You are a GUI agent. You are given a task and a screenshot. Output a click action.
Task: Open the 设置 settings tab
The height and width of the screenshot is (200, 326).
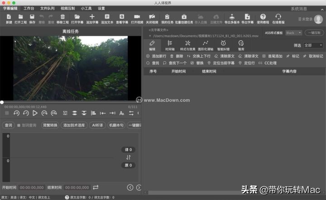101,8
